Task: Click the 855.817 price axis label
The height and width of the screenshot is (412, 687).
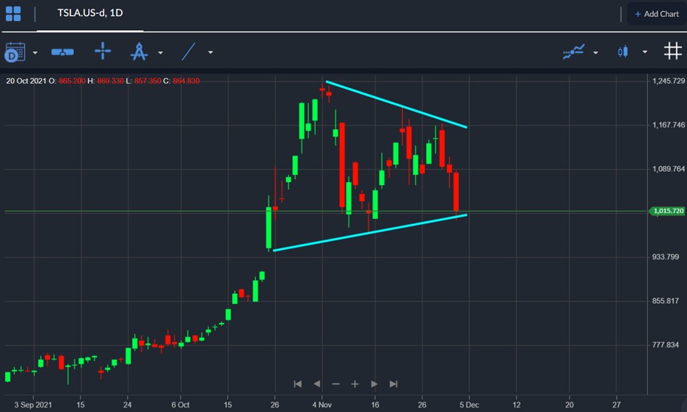Action: pyautogui.click(x=666, y=301)
